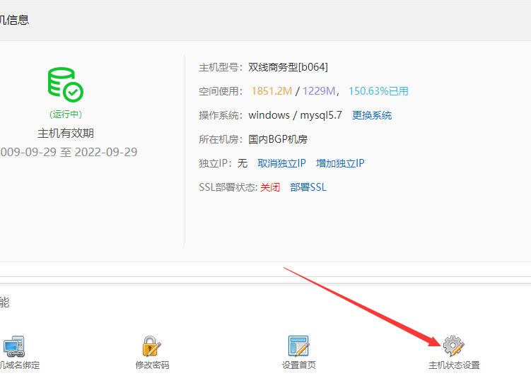531x383 pixels.
Task: Click the padlock change password icon
Action: pyautogui.click(x=152, y=346)
